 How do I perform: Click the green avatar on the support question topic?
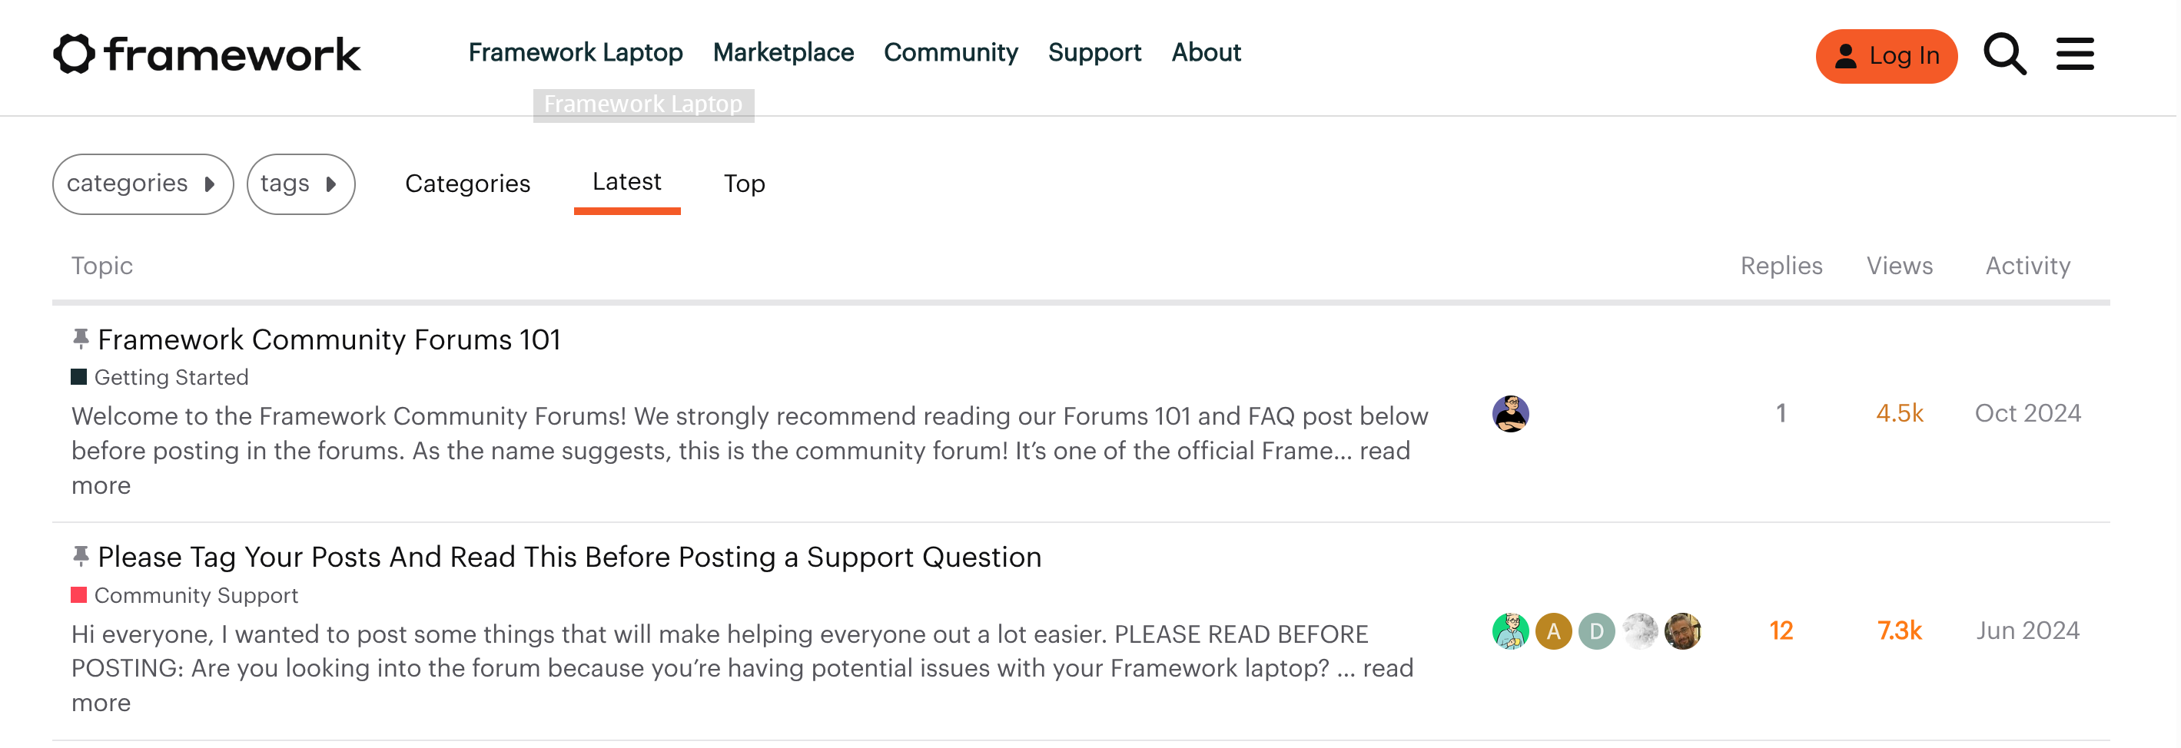coord(1510,631)
